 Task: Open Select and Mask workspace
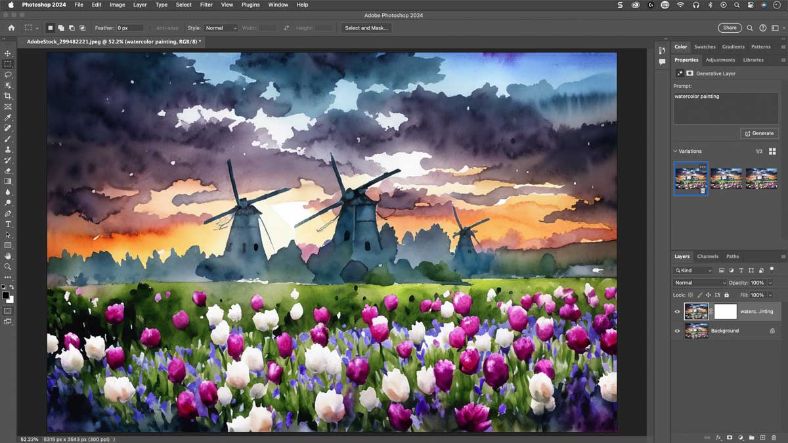(x=366, y=28)
